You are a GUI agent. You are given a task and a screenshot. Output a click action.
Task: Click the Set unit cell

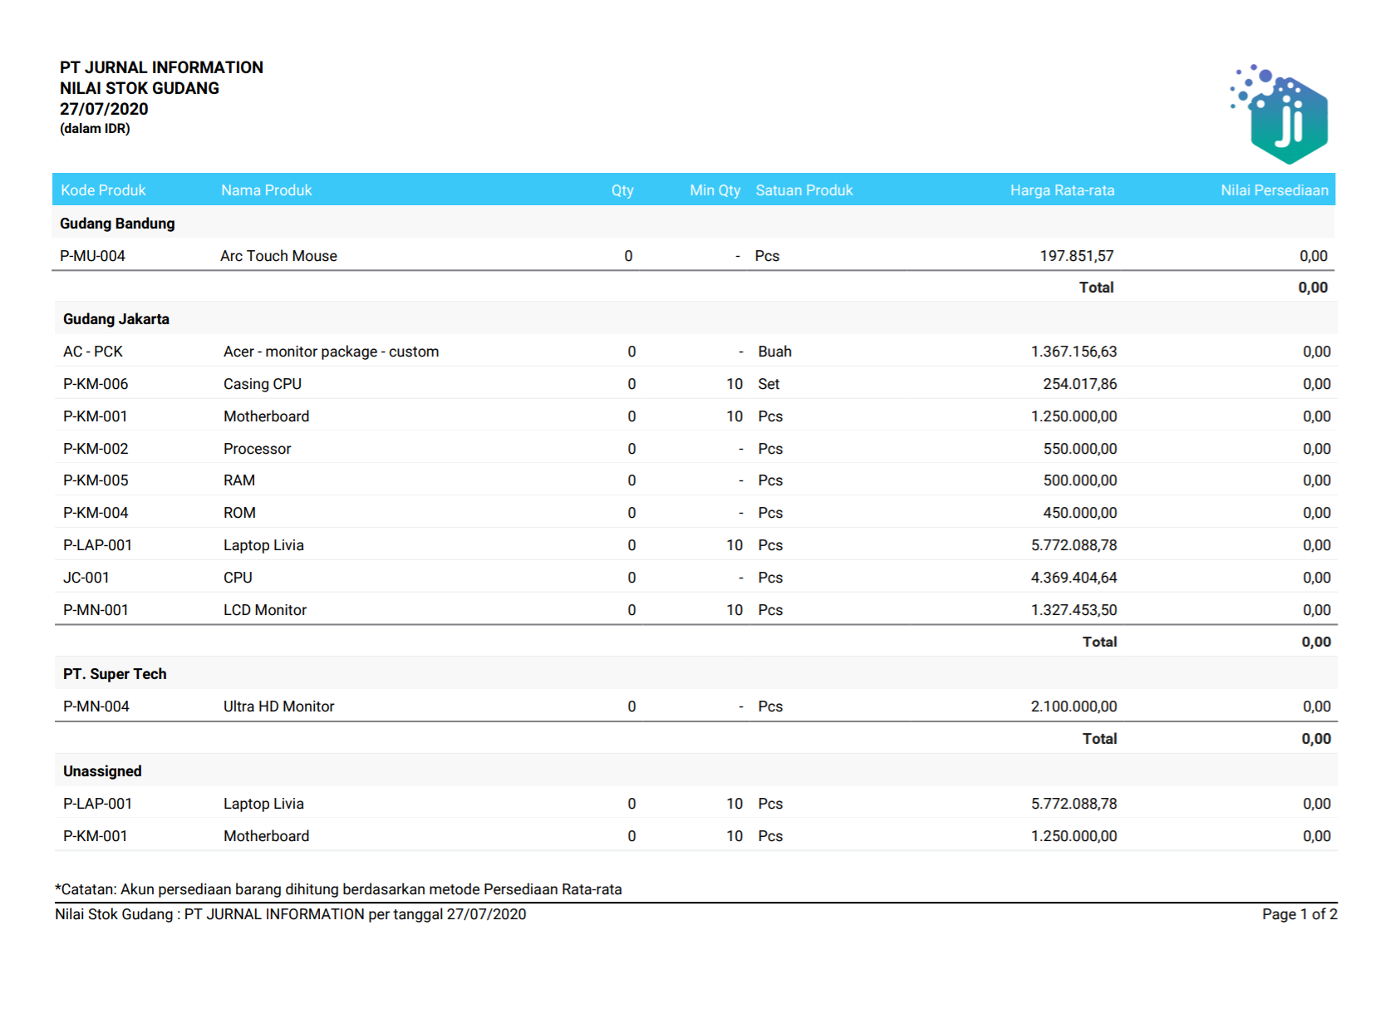(769, 384)
